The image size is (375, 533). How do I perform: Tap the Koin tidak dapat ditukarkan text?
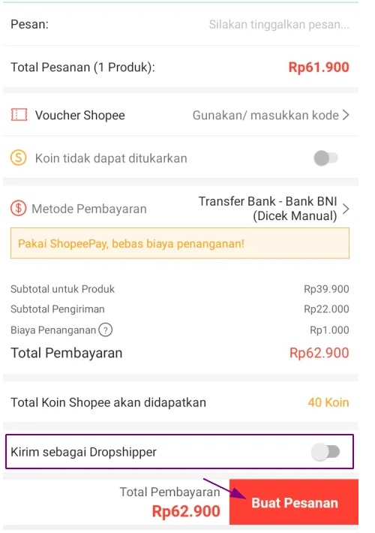pos(111,158)
